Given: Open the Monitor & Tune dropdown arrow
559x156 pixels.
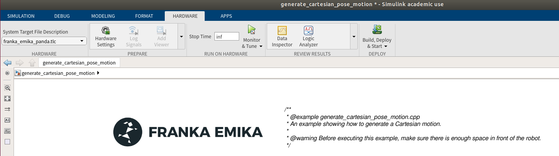Looking at the screenshot, I should pyautogui.click(x=261, y=46).
